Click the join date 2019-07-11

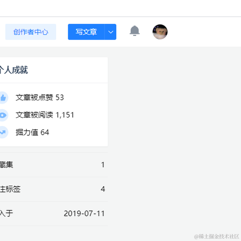pyautogui.click(x=84, y=213)
